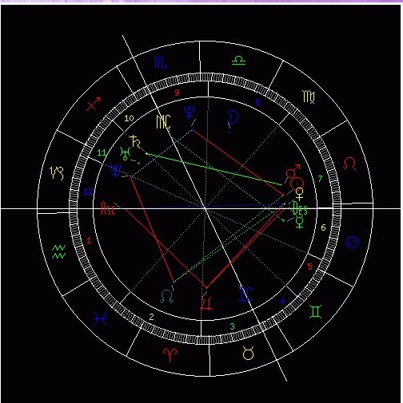Select the blue crescent Moon symbol

click(x=233, y=118)
